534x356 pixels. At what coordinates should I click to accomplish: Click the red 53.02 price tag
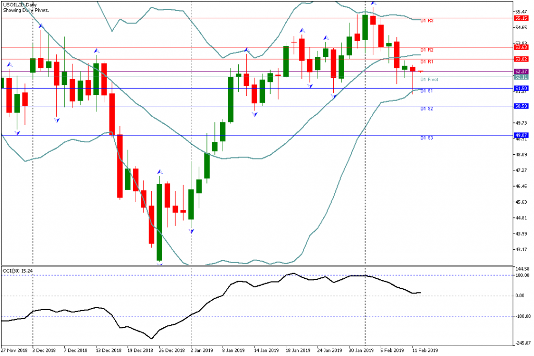tap(521, 59)
